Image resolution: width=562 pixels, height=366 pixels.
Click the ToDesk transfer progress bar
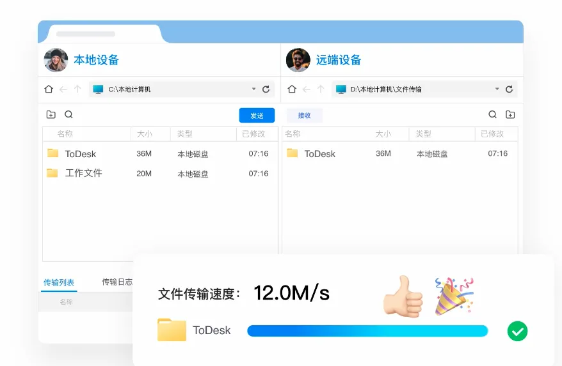(368, 331)
